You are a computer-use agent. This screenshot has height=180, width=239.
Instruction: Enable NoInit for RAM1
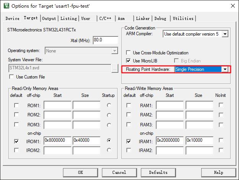[x=221, y=105]
